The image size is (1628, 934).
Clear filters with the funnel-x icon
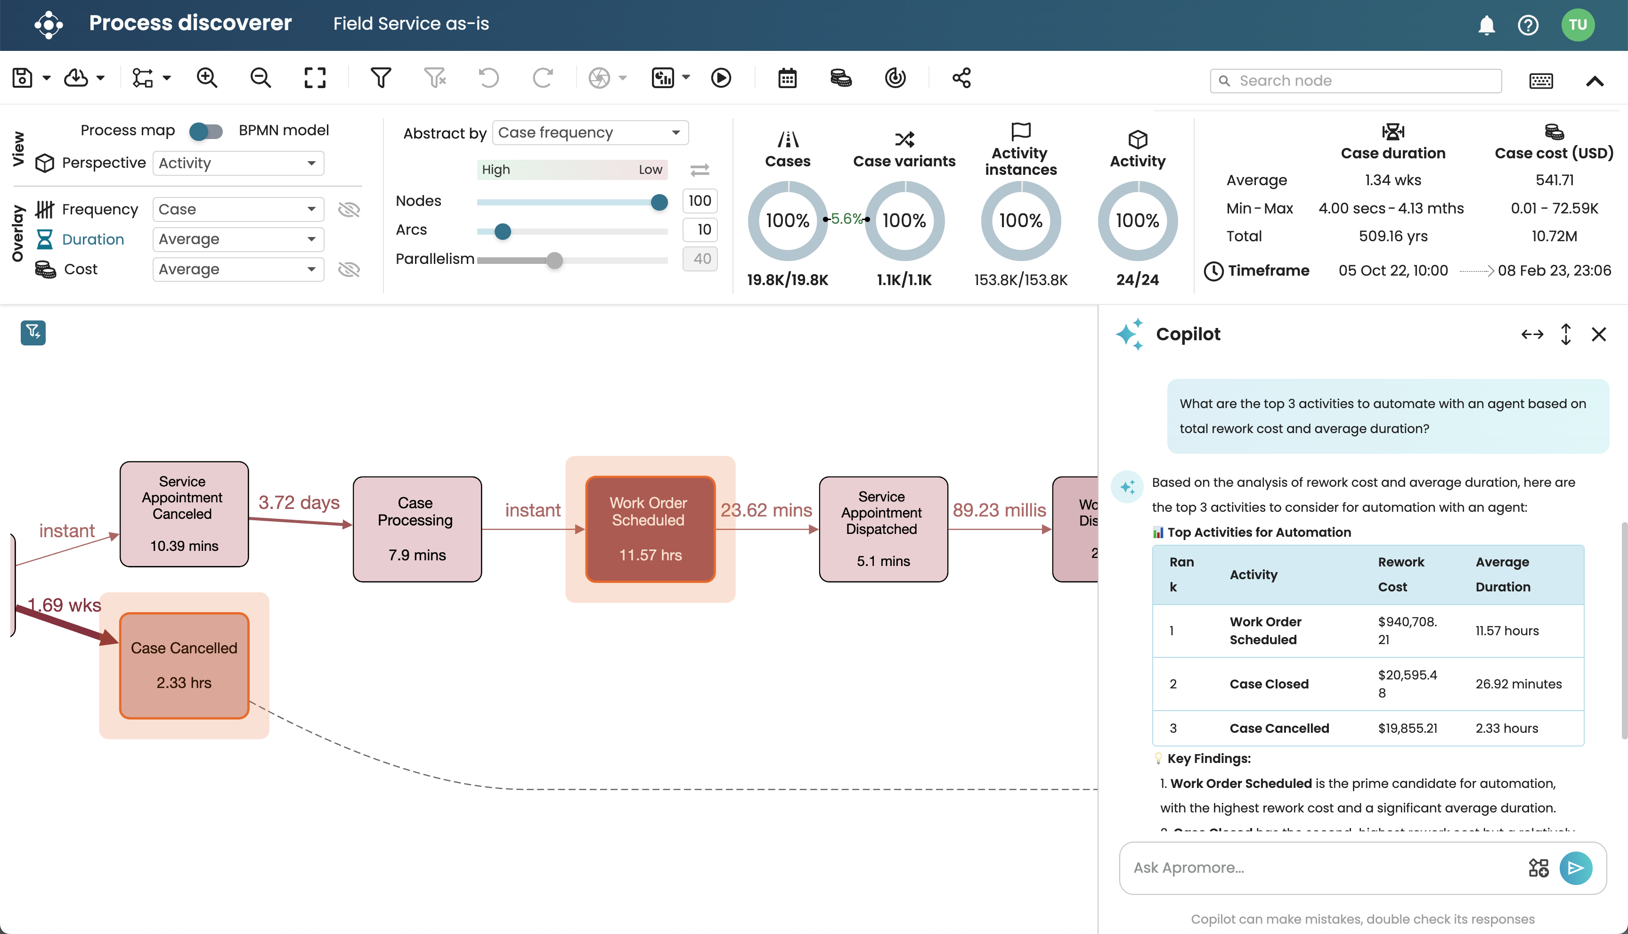pos(435,78)
